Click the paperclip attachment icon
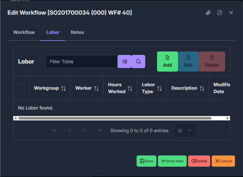The image size is (243, 177). 208,13
